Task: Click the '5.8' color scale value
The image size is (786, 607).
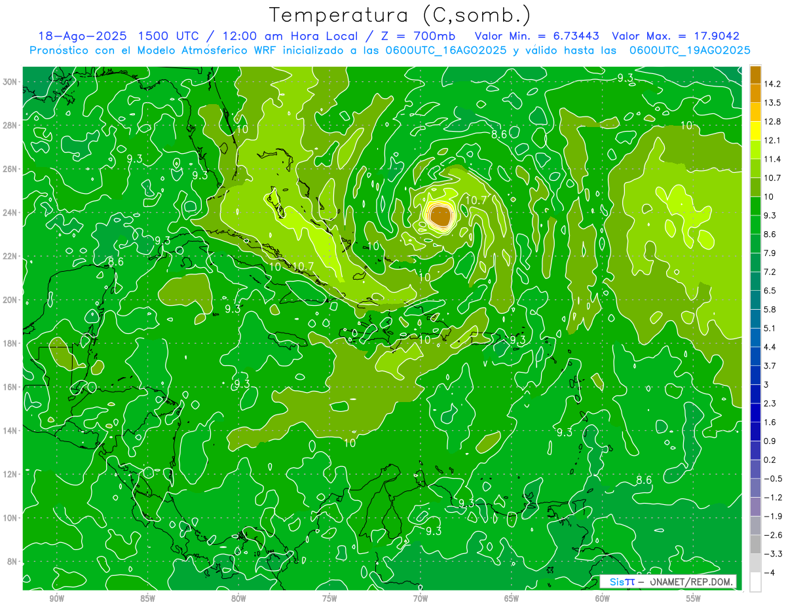Action: (770, 309)
